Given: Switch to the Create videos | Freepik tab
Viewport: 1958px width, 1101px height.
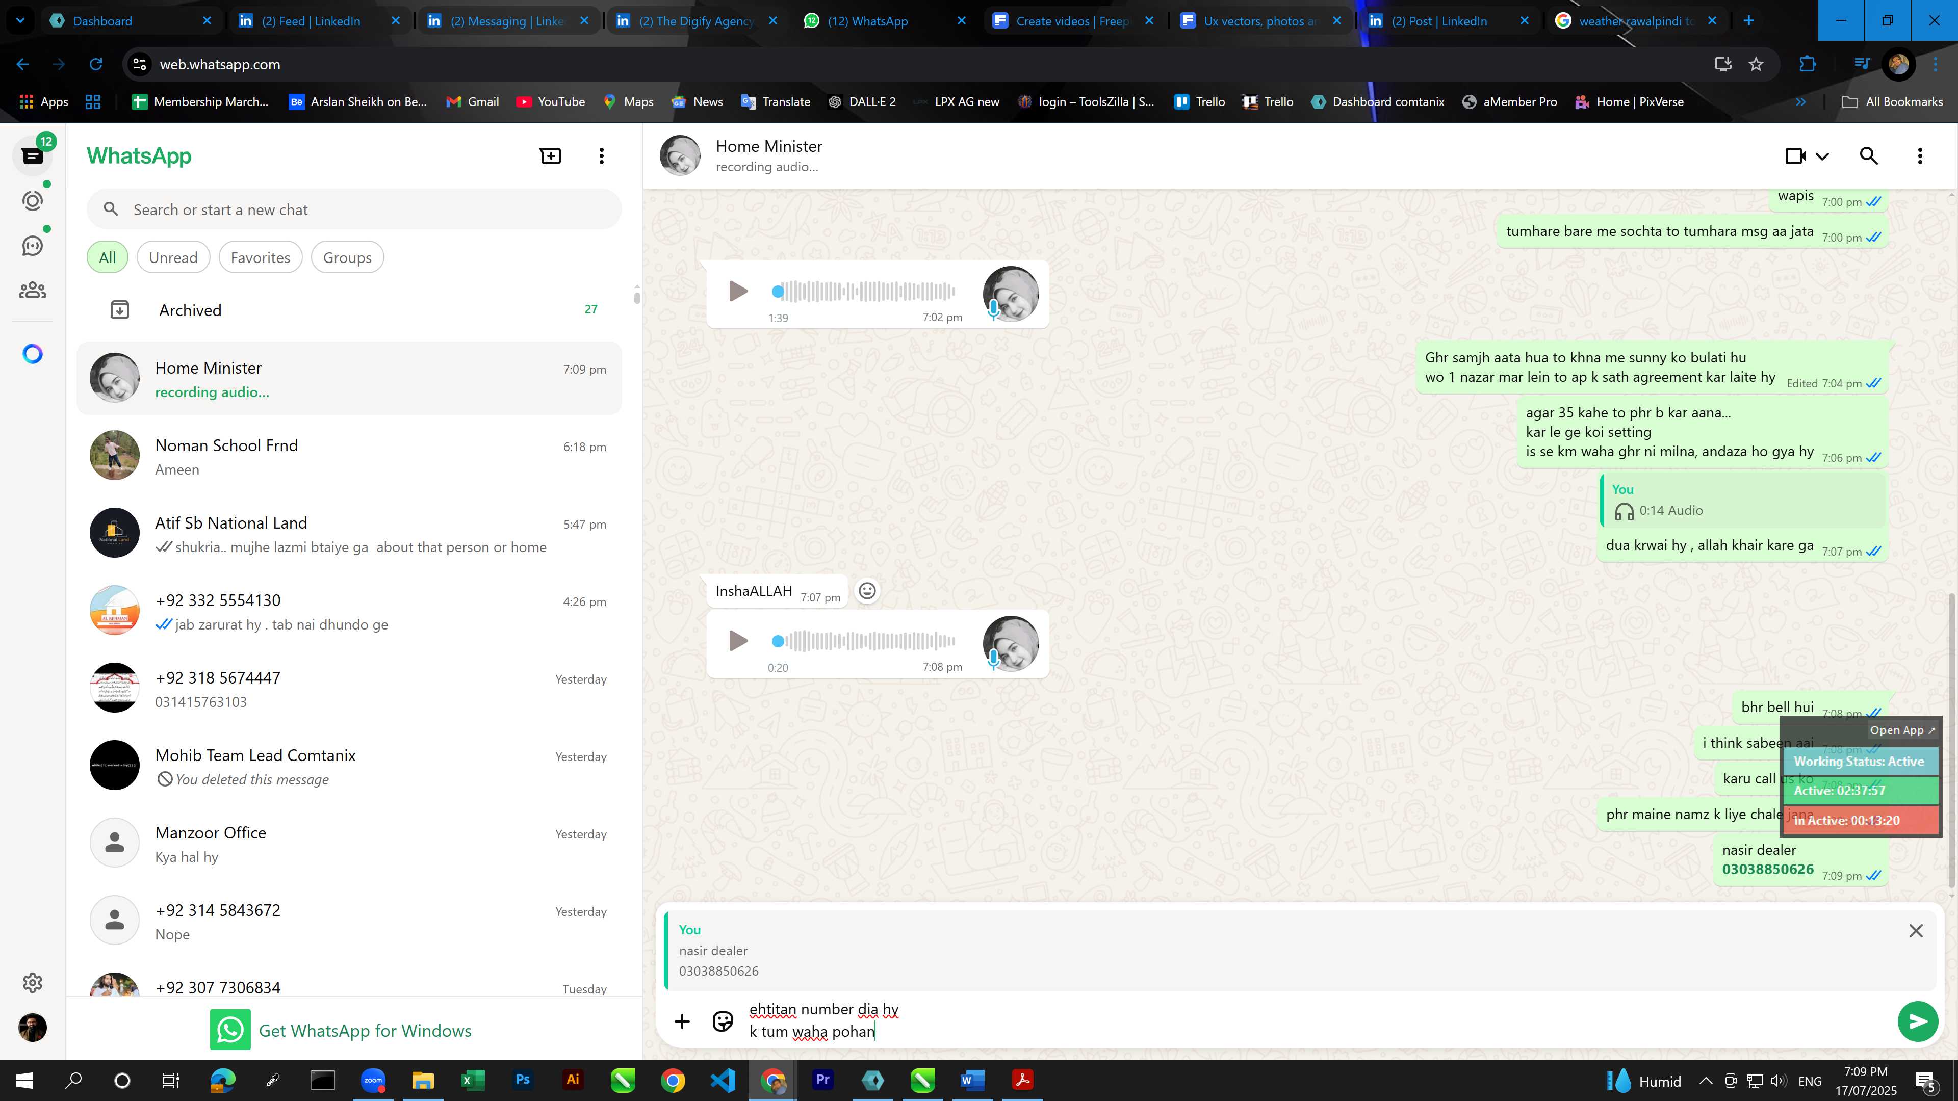Looking at the screenshot, I should [x=1073, y=20].
